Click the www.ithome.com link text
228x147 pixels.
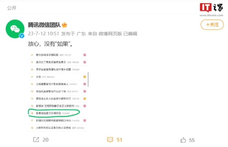[x=211, y=15]
